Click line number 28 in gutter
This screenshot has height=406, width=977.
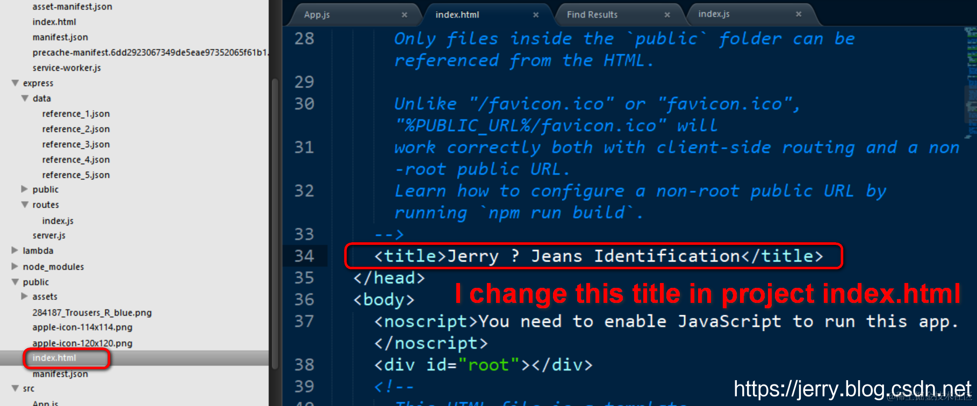point(304,39)
